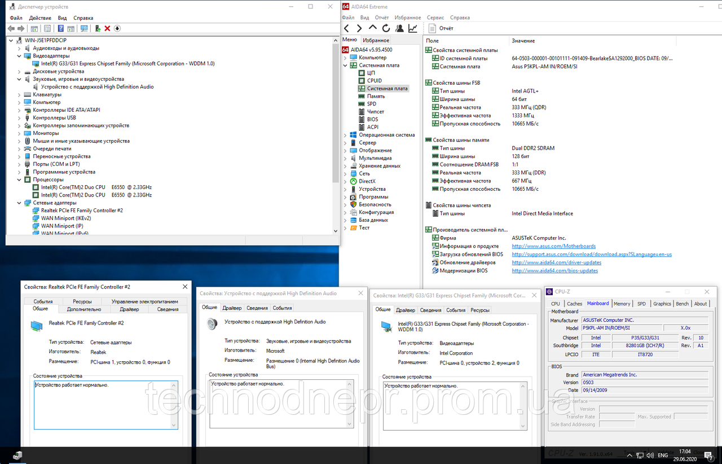Open Драйвер tab in Realtek properties dialog
Viewport: 722px width, 464px height.
click(x=129, y=309)
